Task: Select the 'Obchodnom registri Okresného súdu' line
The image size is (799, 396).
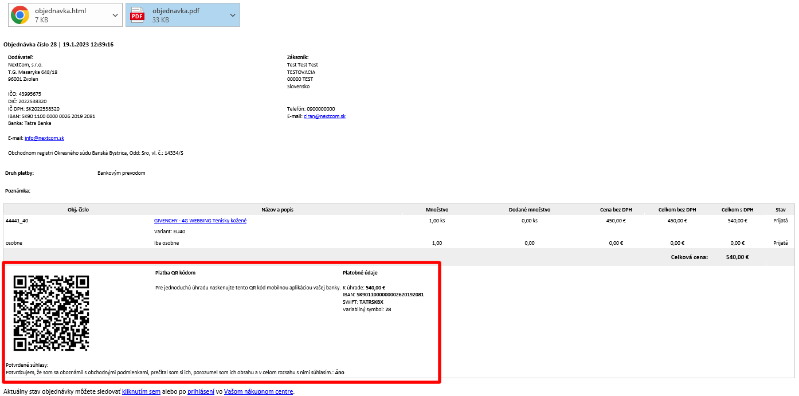Action: (96, 153)
